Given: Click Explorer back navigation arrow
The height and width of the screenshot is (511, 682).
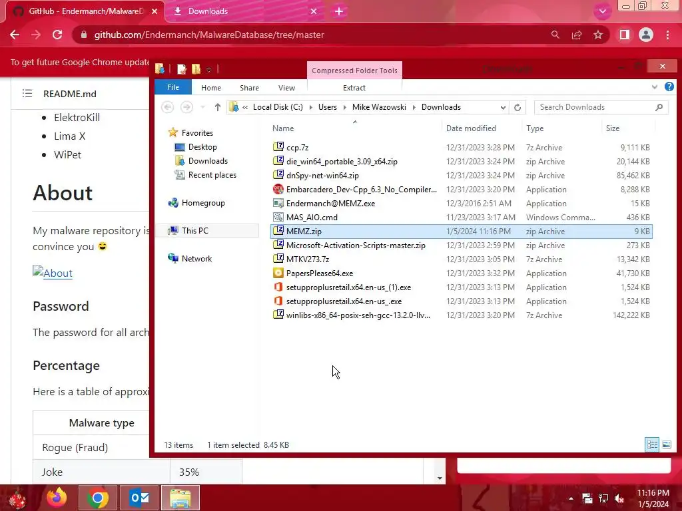Looking at the screenshot, I should pos(167,107).
